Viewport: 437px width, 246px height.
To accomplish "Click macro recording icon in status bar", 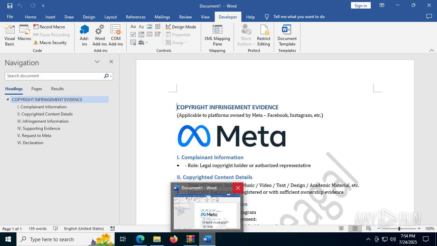I will [112, 229].
